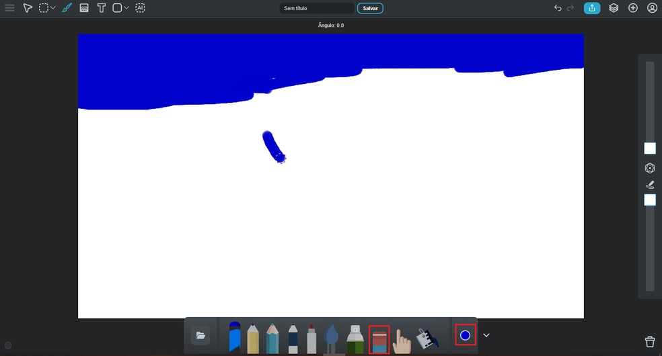
Task: Open the blue color picker swatch
Action: pyautogui.click(x=466, y=335)
